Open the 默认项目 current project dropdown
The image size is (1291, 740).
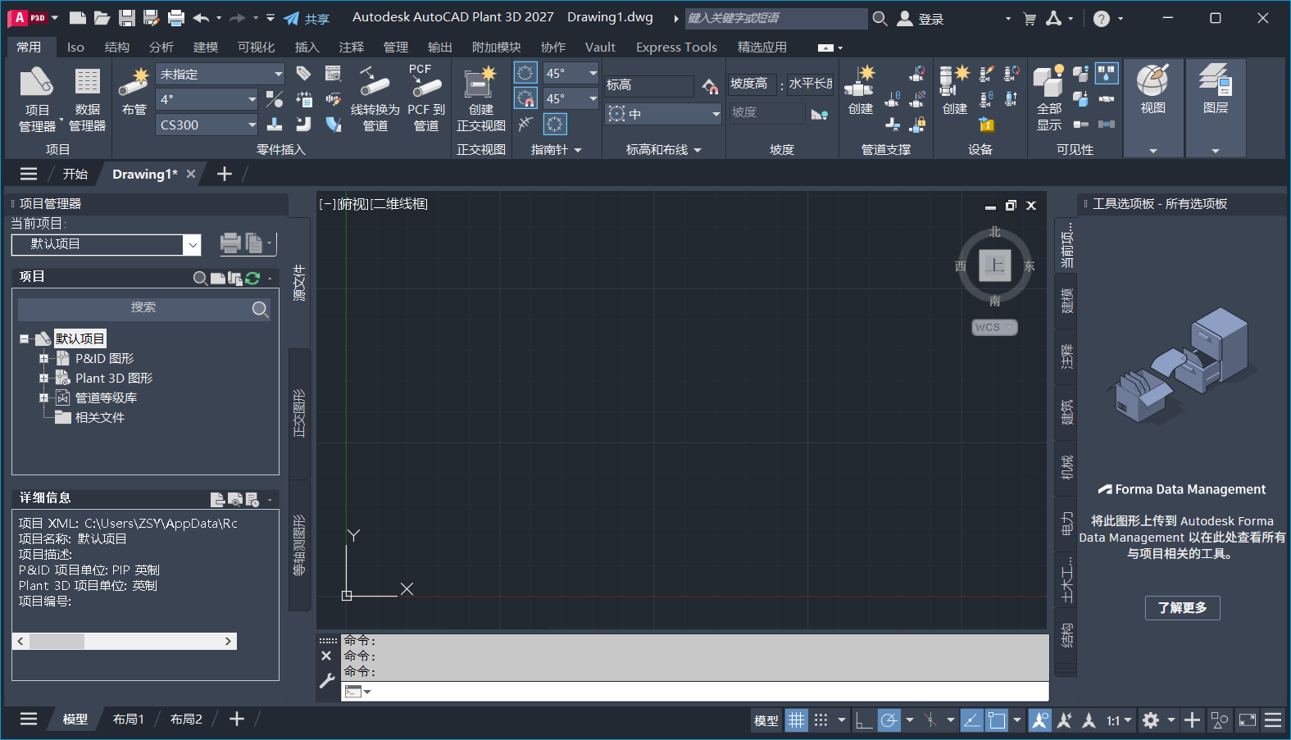(106, 244)
